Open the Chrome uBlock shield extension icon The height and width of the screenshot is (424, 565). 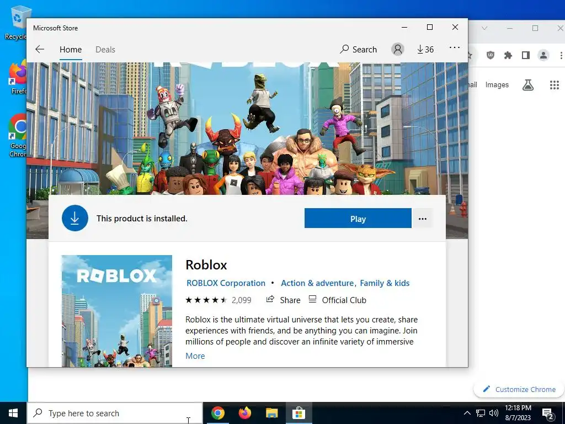491,55
